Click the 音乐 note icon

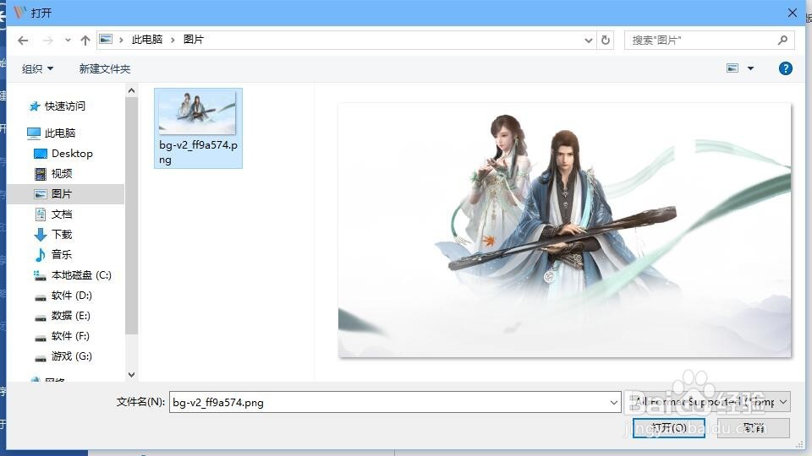coord(40,254)
